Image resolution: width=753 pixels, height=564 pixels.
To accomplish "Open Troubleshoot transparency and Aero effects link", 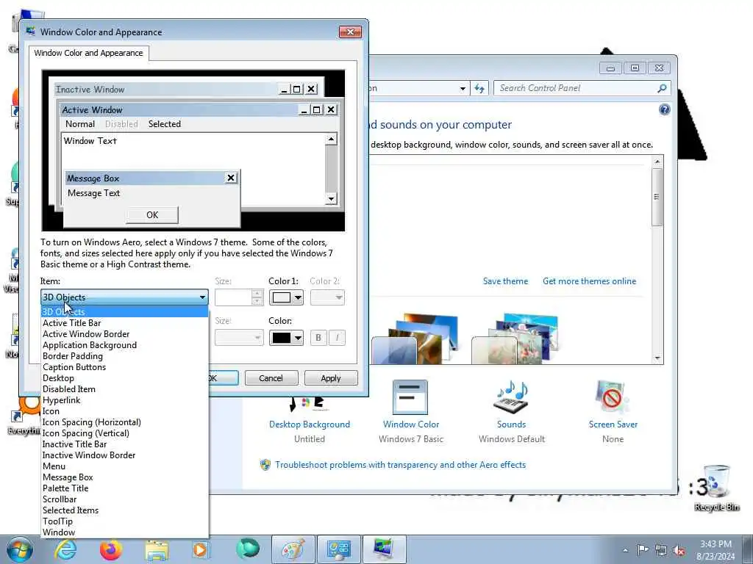I will [400, 465].
